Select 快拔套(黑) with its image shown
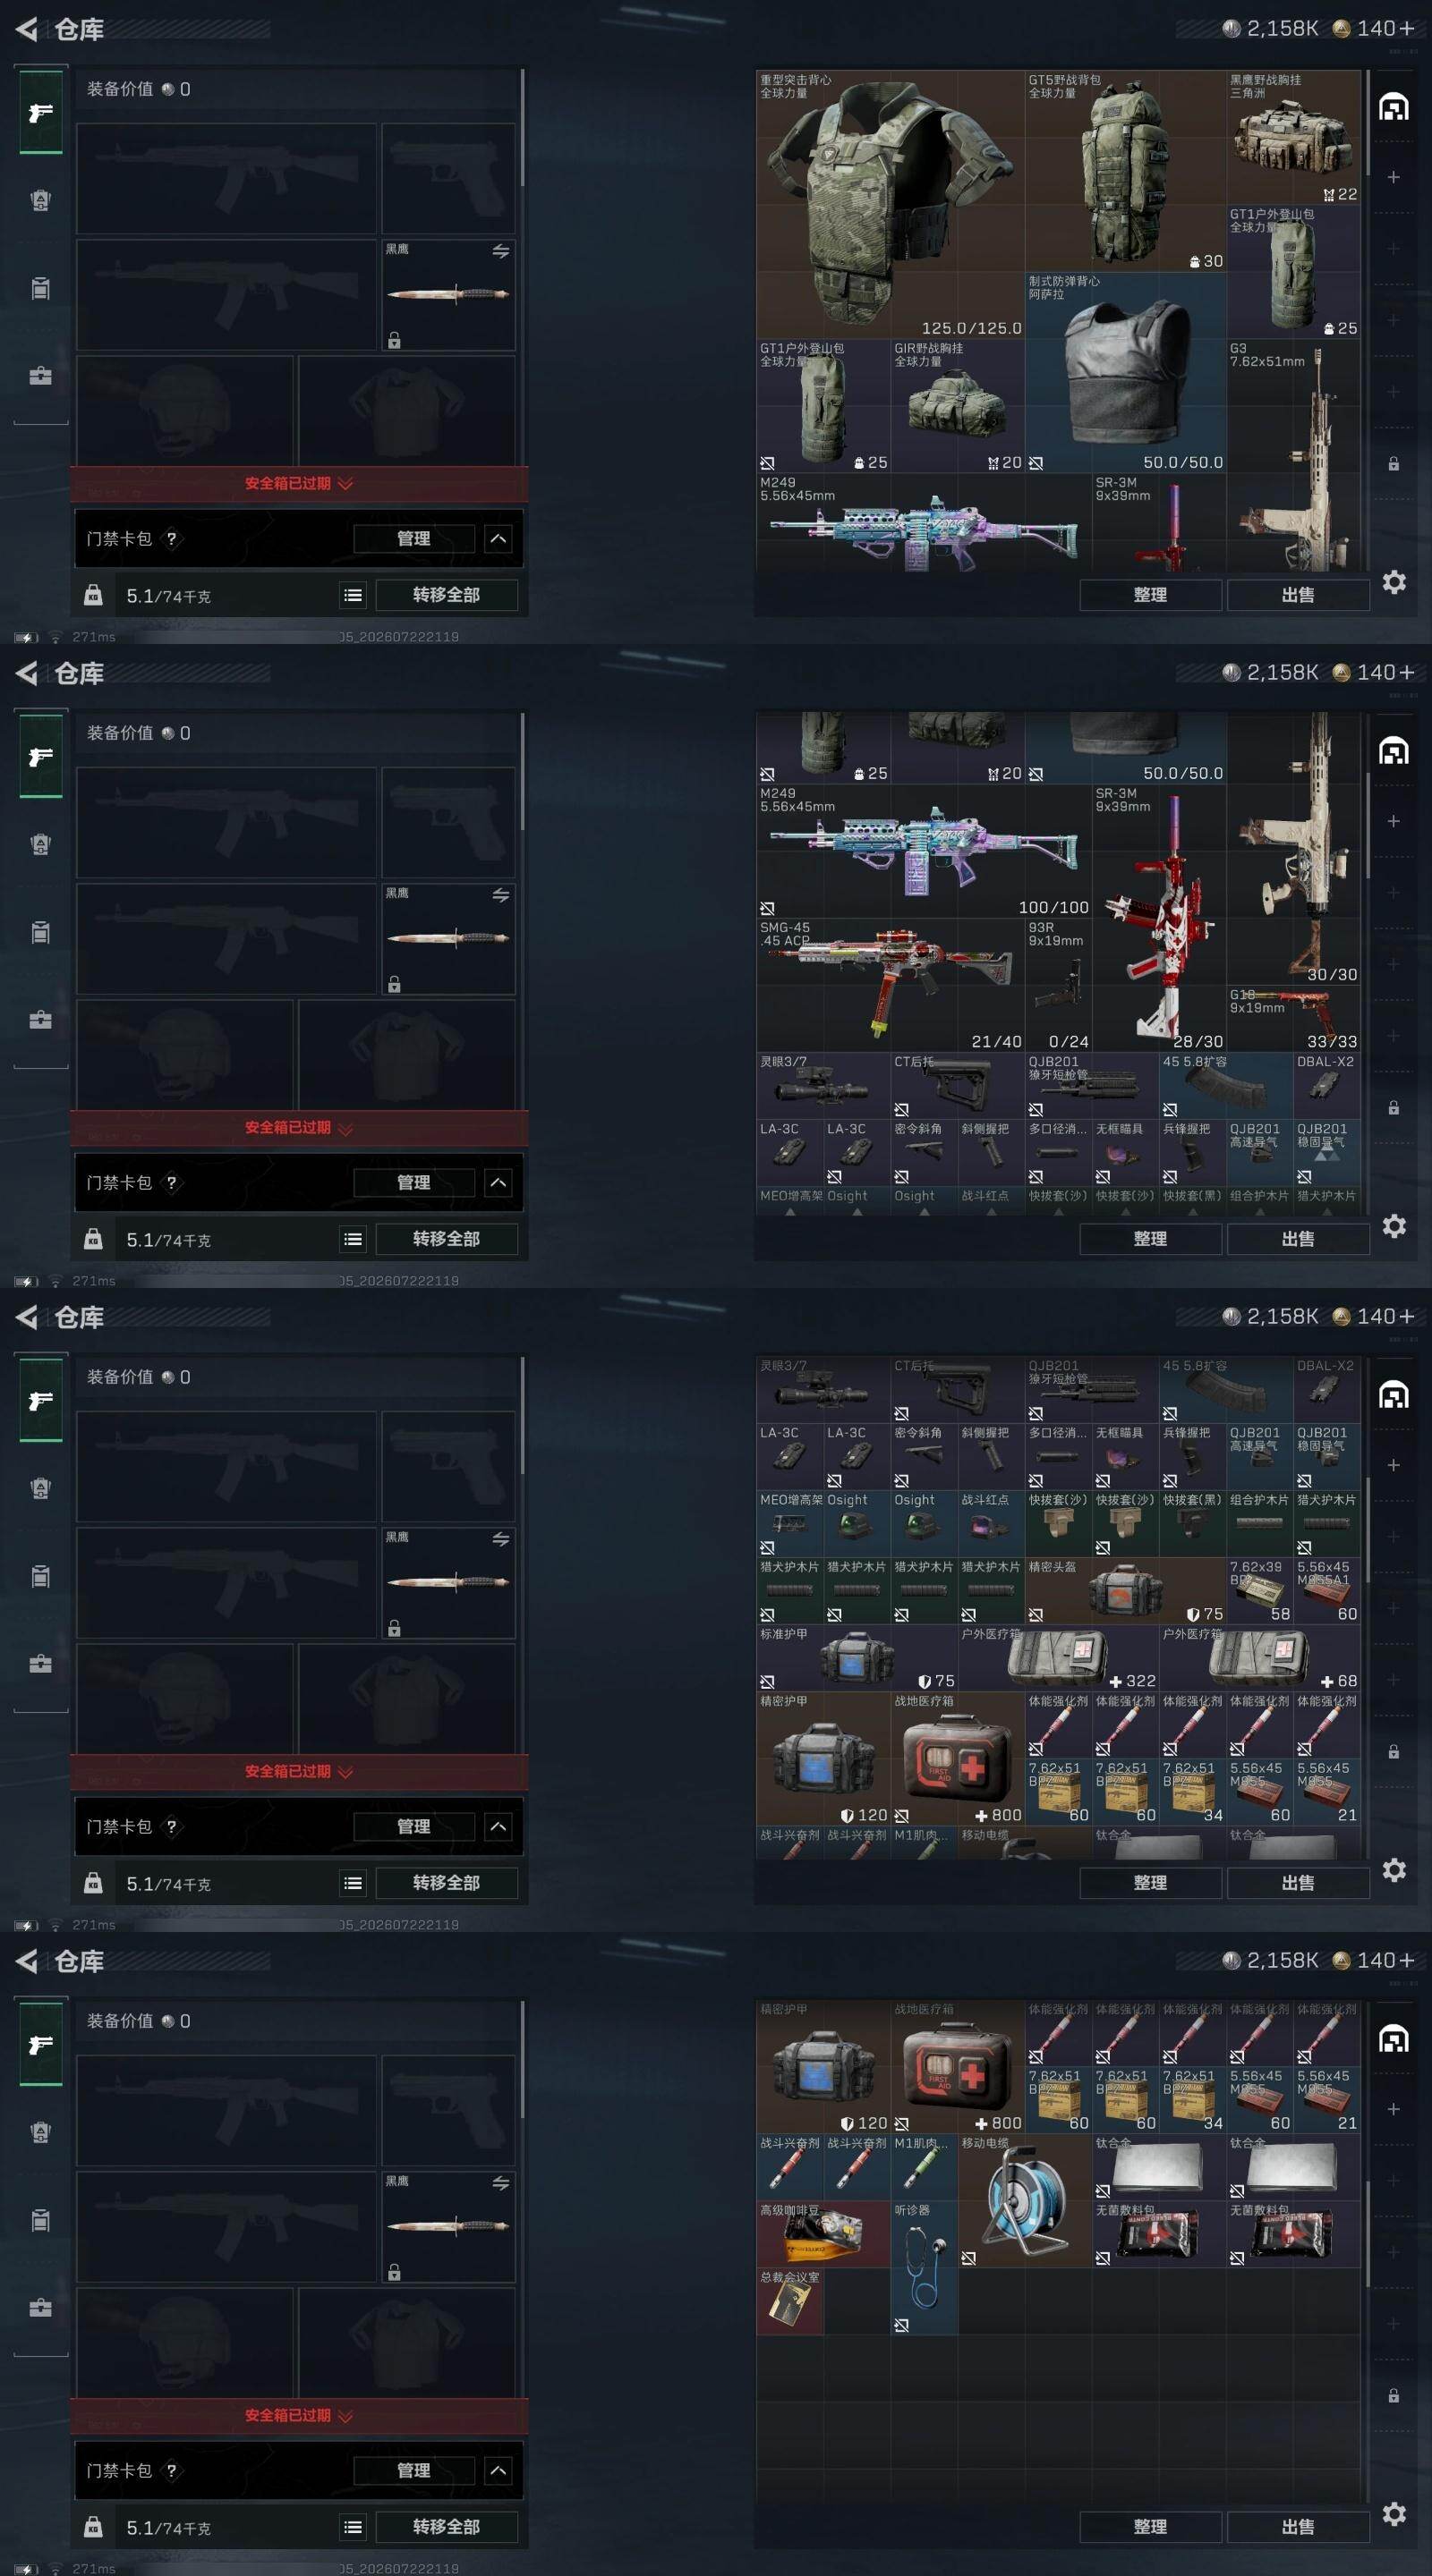The width and height of the screenshot is (1432, 2576). pyautogui.click(x=1193, y=1523)
